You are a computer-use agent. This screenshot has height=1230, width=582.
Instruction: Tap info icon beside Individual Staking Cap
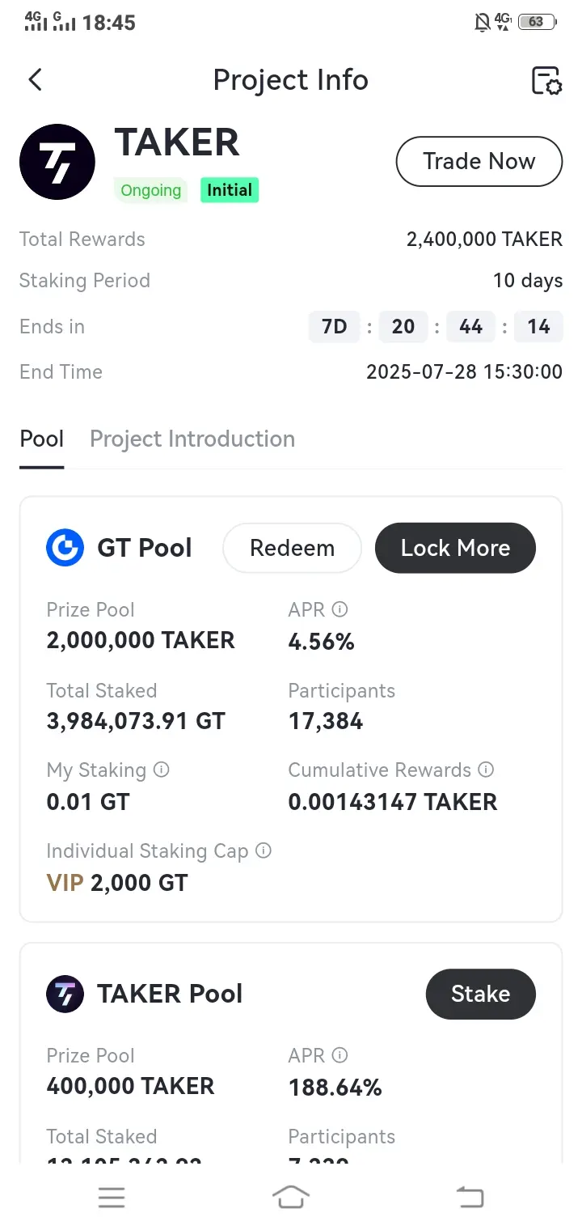tap(264, 850)
